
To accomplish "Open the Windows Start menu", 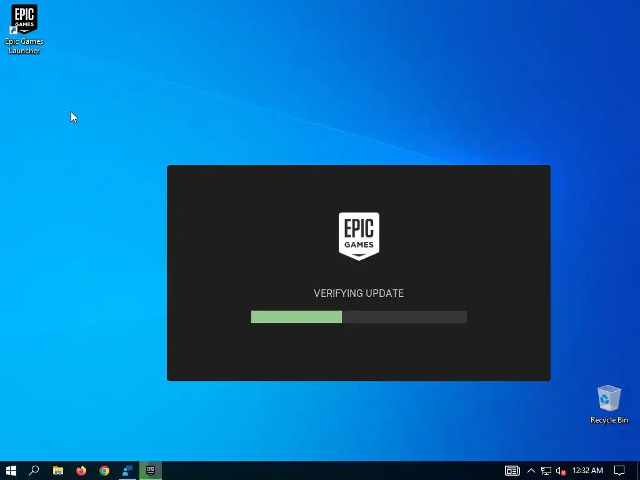I will point(11,471).
